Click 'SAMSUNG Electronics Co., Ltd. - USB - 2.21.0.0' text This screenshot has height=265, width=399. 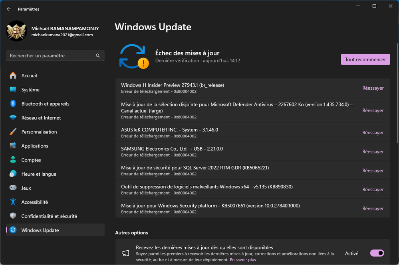[x=172, y=149]
